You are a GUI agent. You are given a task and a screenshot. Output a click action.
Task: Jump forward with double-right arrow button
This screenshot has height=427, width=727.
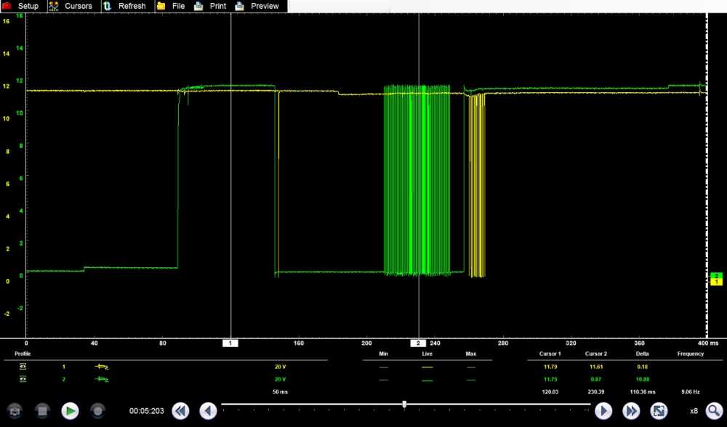point(631,411)
